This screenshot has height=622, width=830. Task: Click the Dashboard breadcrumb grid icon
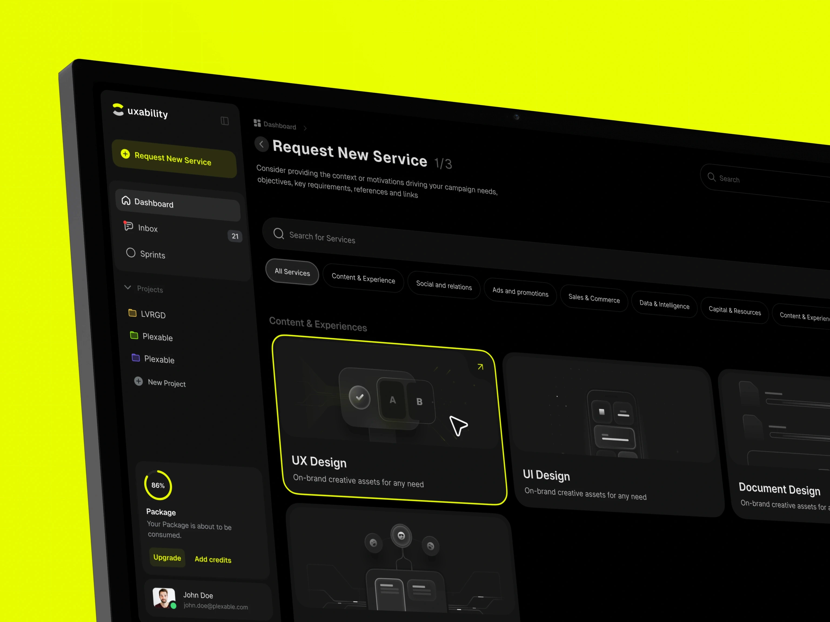[x=257, y=123]
